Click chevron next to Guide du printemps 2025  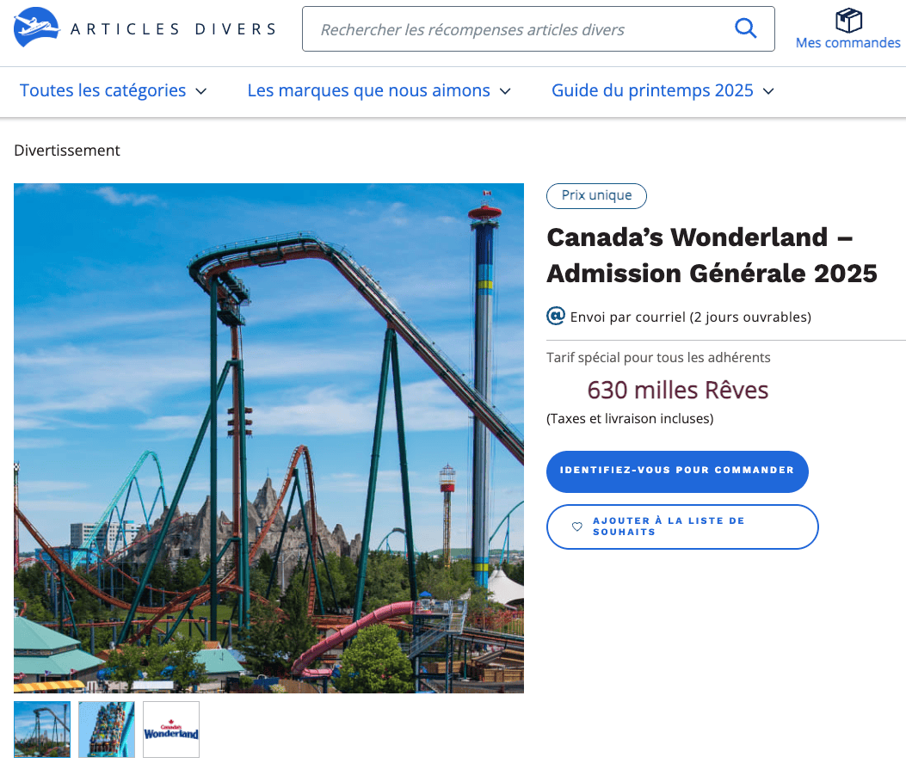pos(768,91)
